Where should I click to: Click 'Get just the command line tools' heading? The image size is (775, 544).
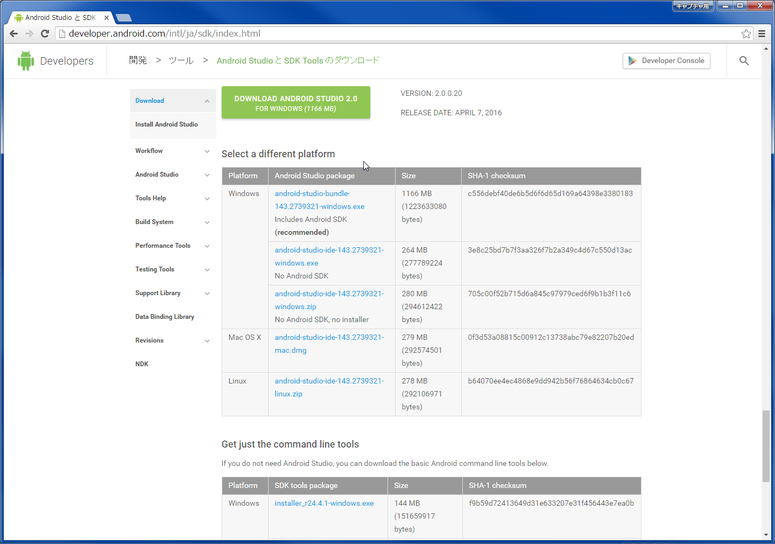[x=290, y=444]
